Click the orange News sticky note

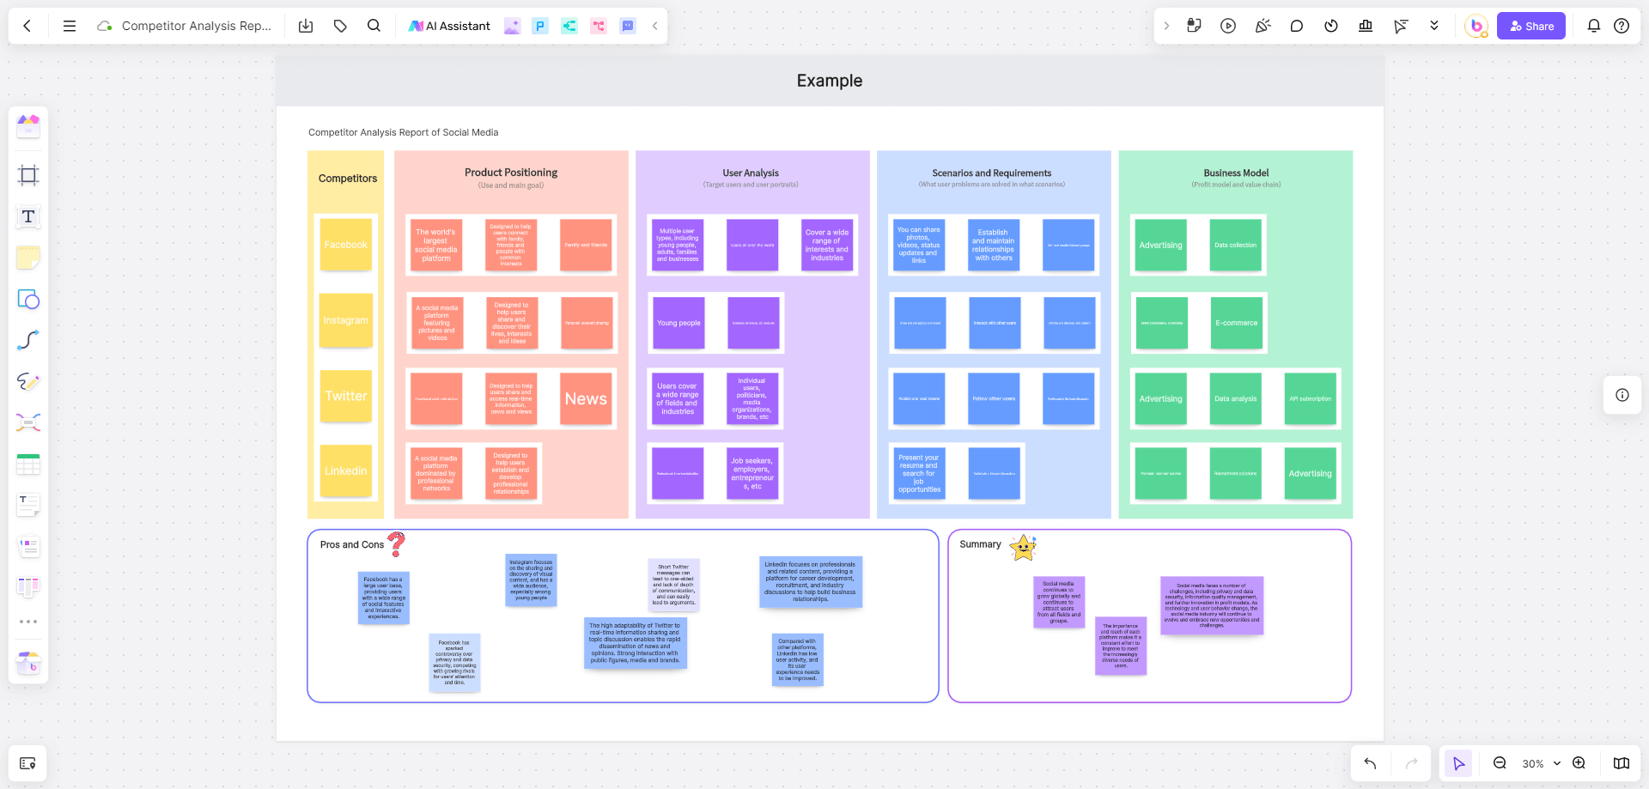click(x=586, y=398)
